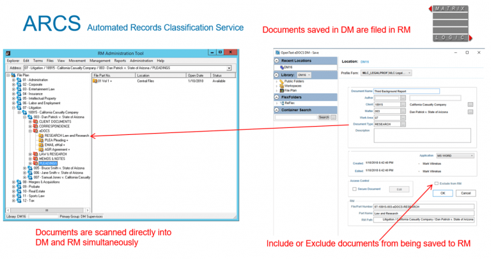This screenshot has height=259, width=491.
Task: Expand the 08 - Mergers & Acquisitions node
Action: click(x=13, y=182)
